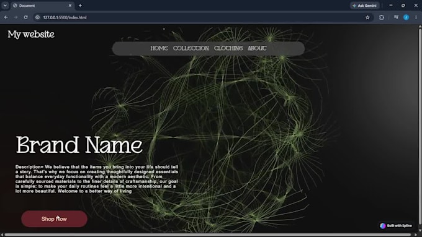The height and width of the screenshot is (237, 422).
Task: Go to HOME in navigation bar
Action: click(159, 48)
